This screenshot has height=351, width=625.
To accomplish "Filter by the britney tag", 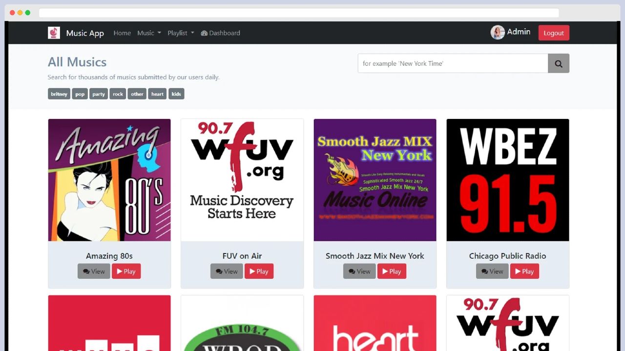I will pyautogui.click(x=59, y=94).
